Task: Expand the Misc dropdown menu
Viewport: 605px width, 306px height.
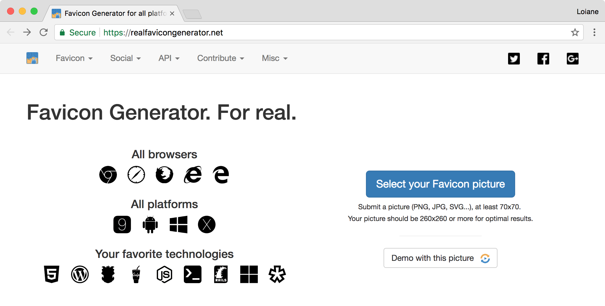Action: (x=275, y=58)
